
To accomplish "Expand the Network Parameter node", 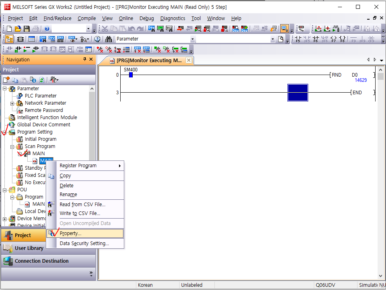I will 12,103.
